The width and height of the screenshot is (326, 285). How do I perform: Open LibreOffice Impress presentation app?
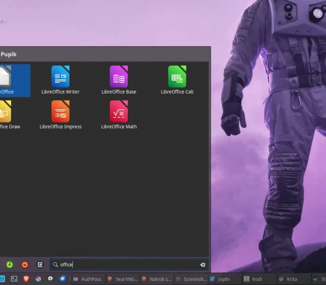point(60,115)
